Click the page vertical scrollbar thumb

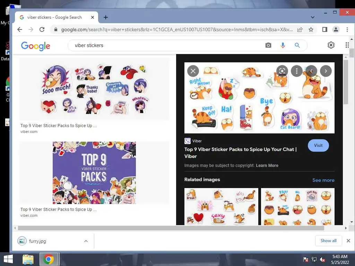[x=352, y=53]
